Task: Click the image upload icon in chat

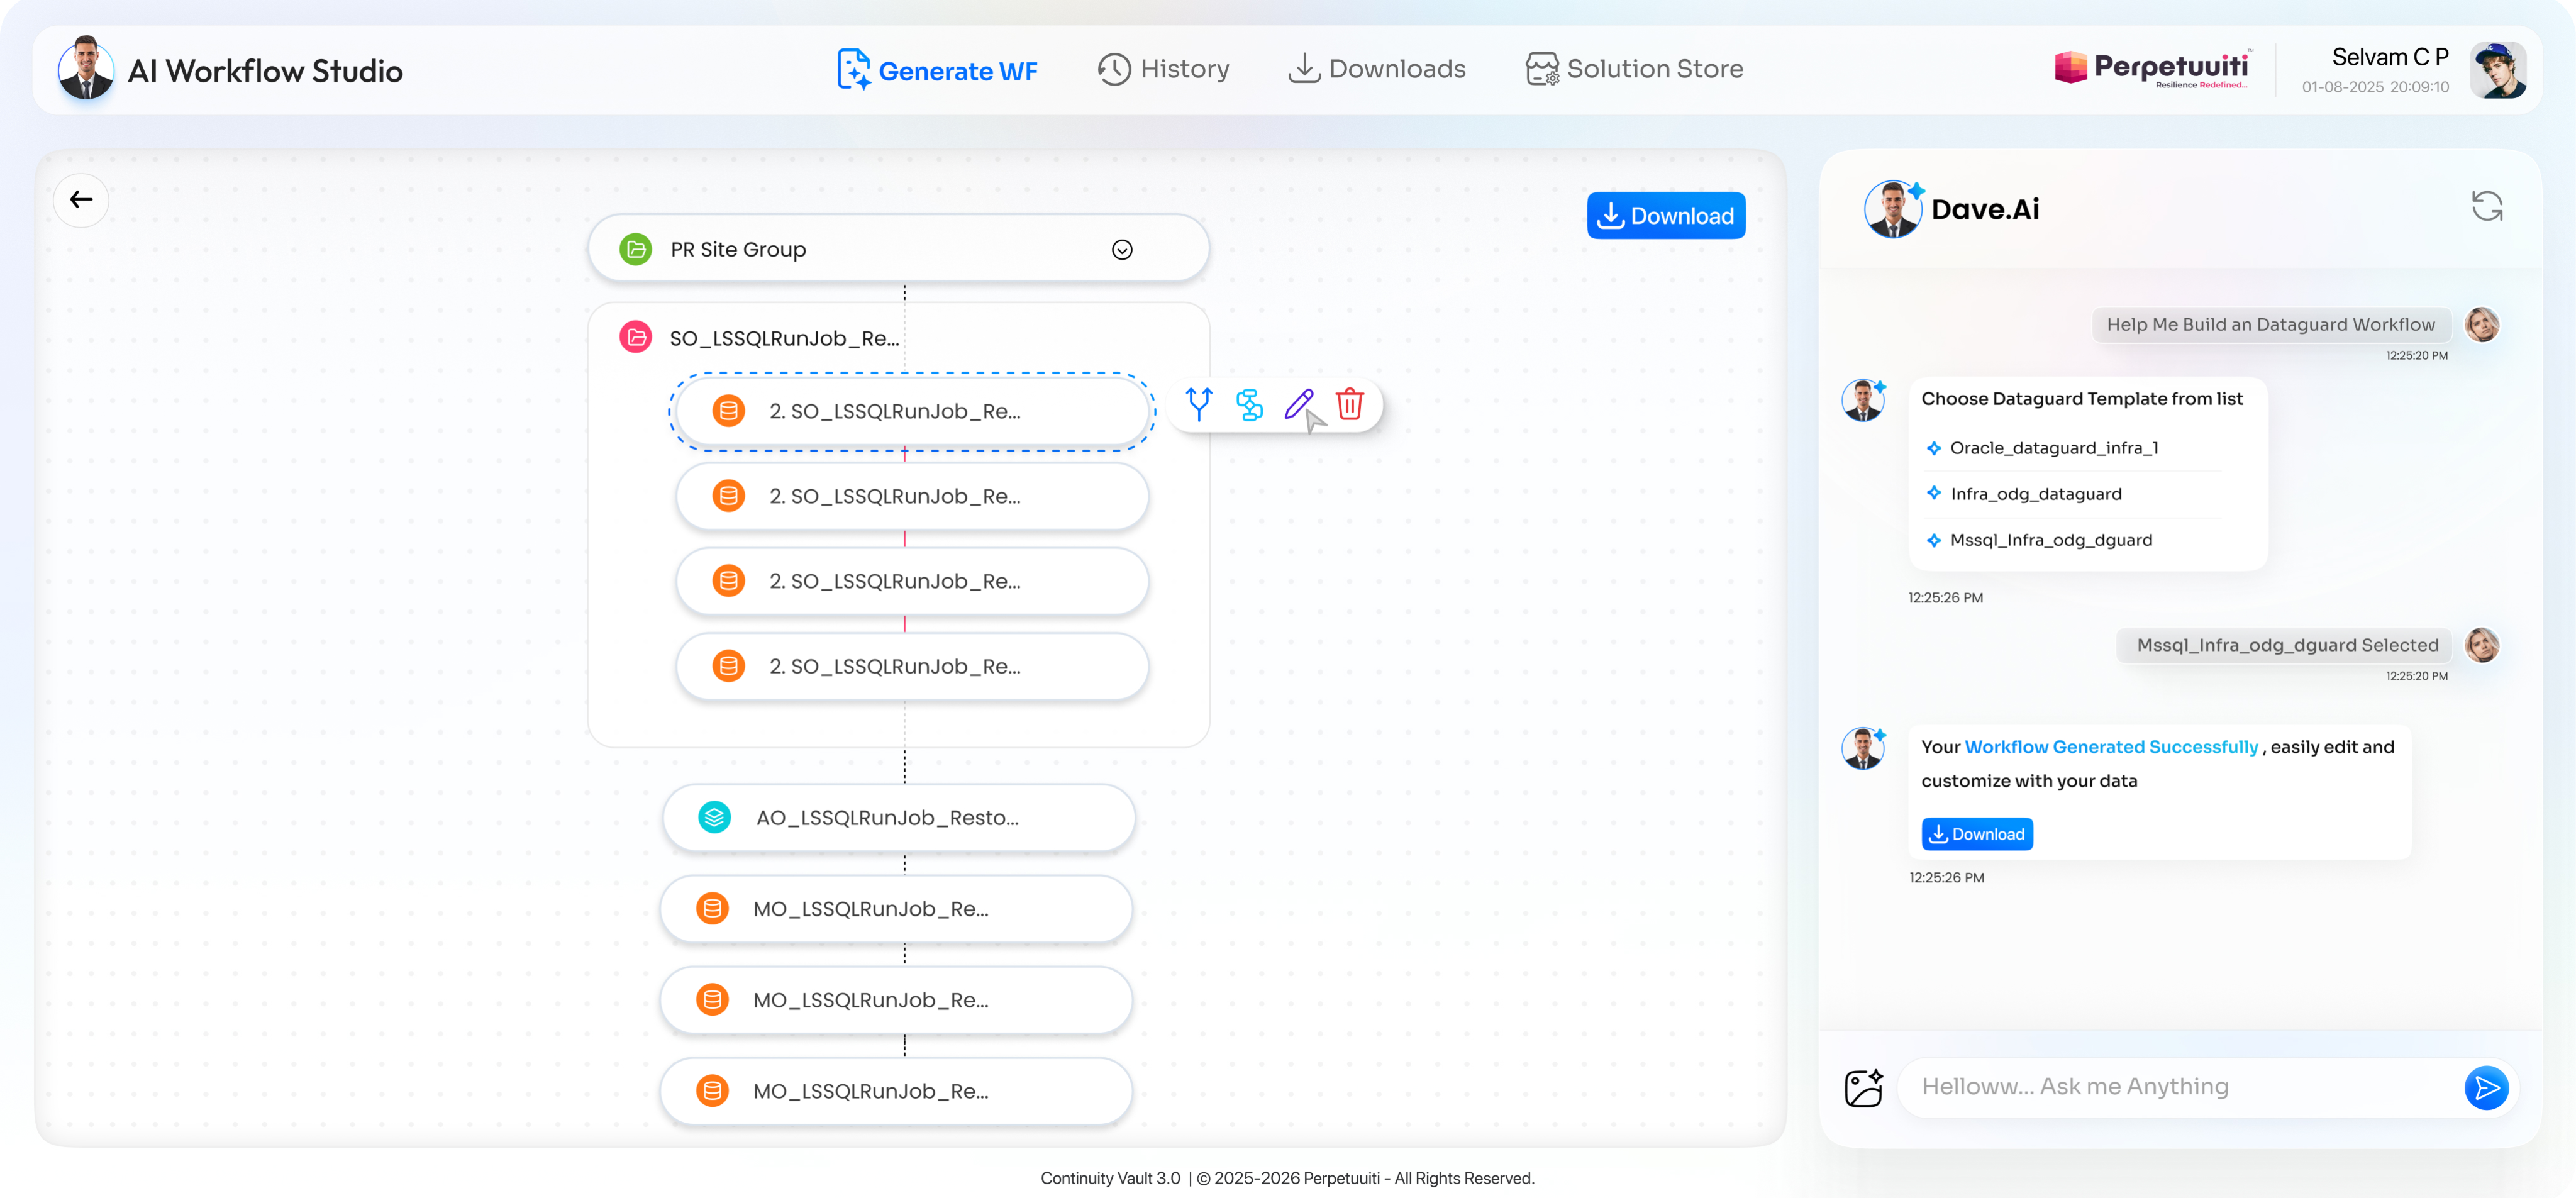Action: tap(1863, 1087)
